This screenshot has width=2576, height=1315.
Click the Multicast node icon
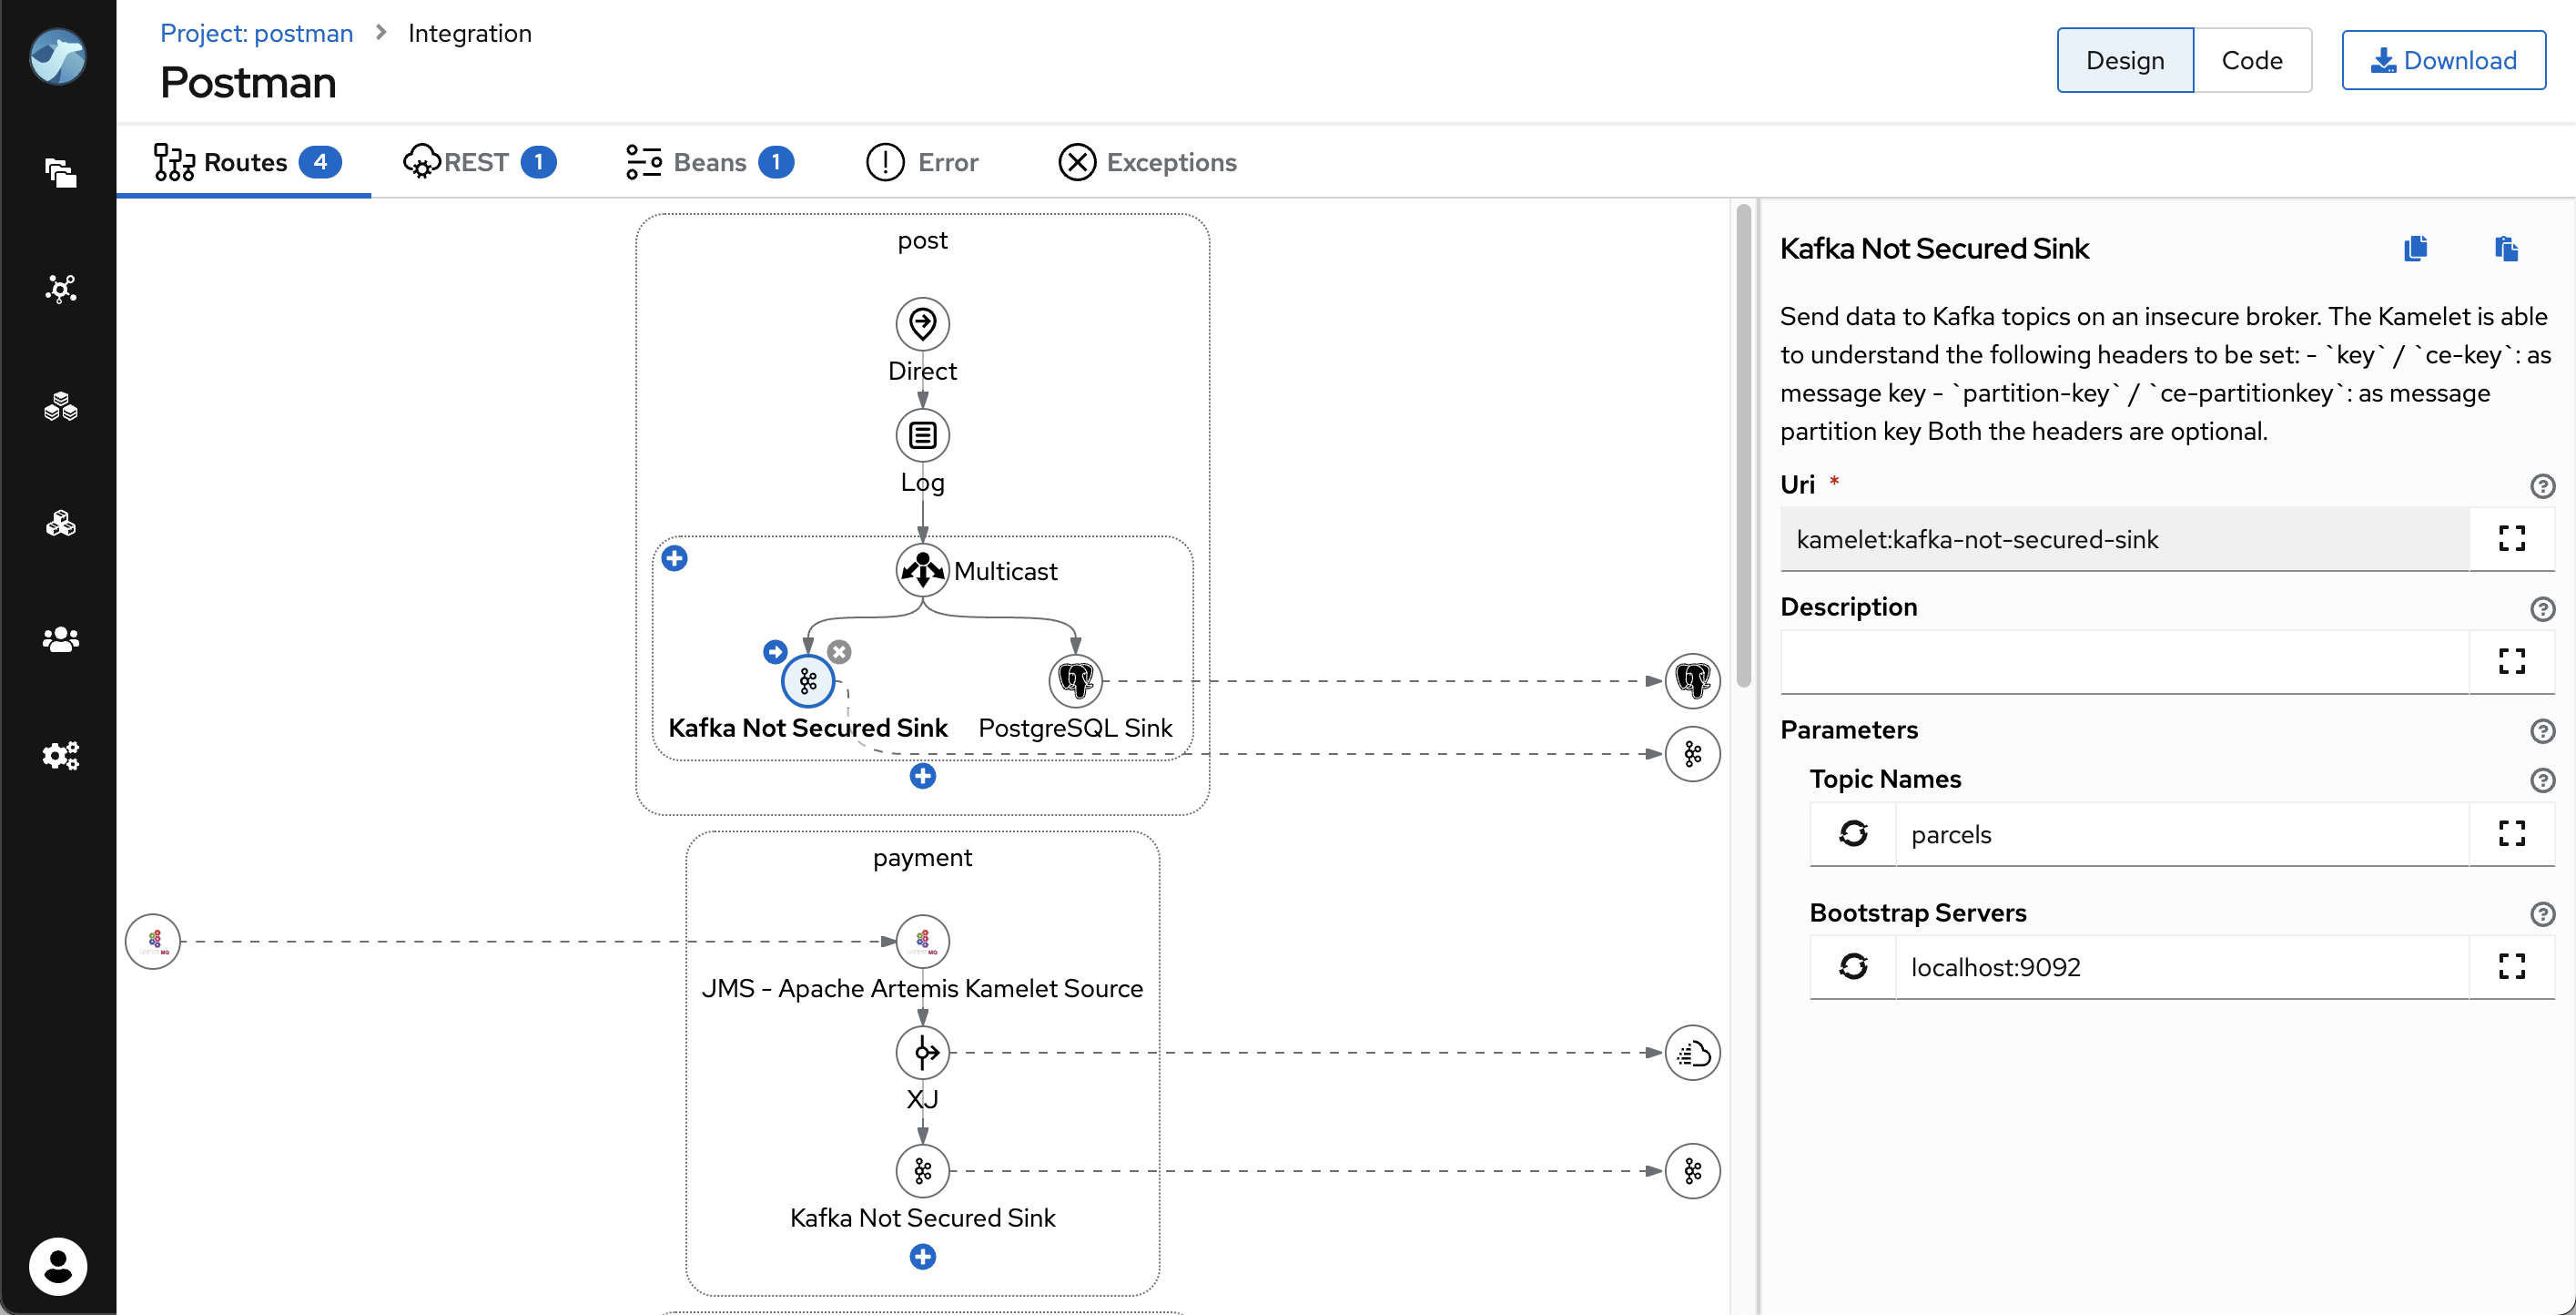pos(922,570)
